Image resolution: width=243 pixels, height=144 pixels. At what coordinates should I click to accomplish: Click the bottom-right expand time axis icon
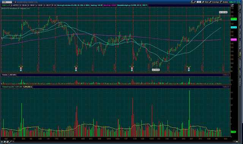tap(237, 142)
